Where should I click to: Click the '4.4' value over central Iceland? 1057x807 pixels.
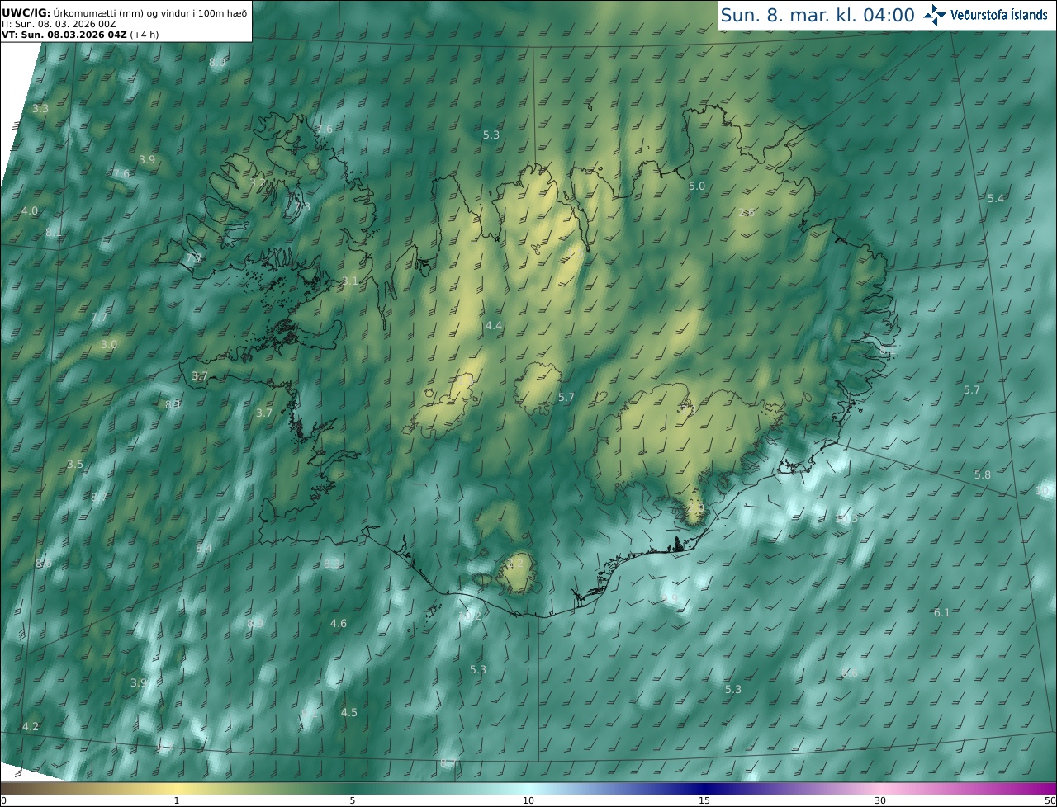(x=494, y=326)
